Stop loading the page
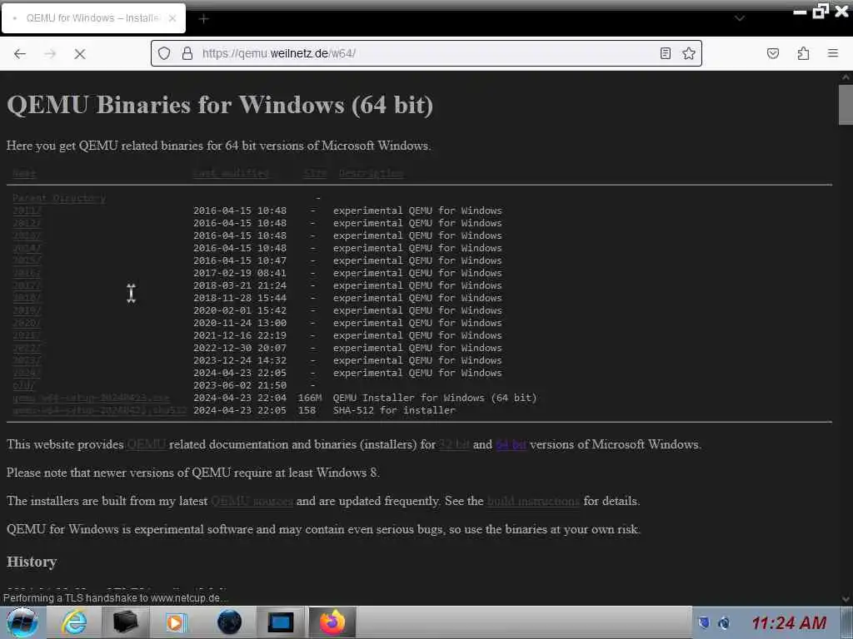This screenshot has width=853, height=639. click(x=79, y=53)
